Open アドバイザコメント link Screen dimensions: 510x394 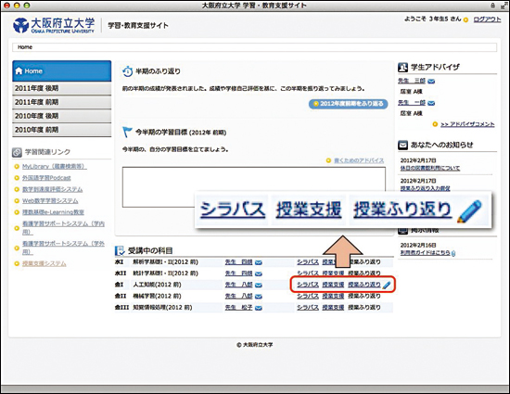coord(467,124)
